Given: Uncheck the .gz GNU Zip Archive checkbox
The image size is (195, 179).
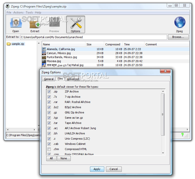Looking at the screenshot, I should 49,112.
